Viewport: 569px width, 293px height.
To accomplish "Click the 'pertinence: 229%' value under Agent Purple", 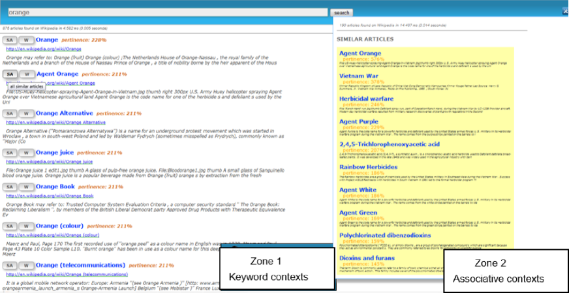I will point(363,127).
